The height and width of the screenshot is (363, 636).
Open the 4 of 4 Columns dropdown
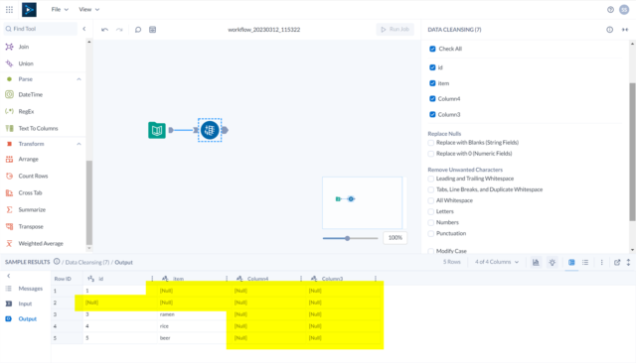[x=497, y=262]
